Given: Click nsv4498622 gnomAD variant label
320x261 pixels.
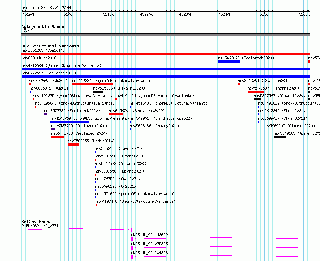Looking at the screenshot, I should tap(289, 103).
